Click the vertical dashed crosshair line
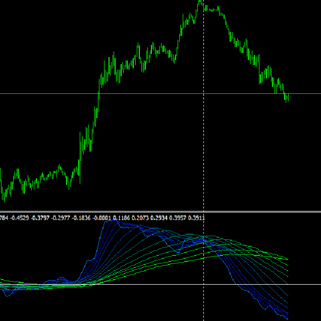This screenshot has width=321, height=321. click(x=203, y=151)
